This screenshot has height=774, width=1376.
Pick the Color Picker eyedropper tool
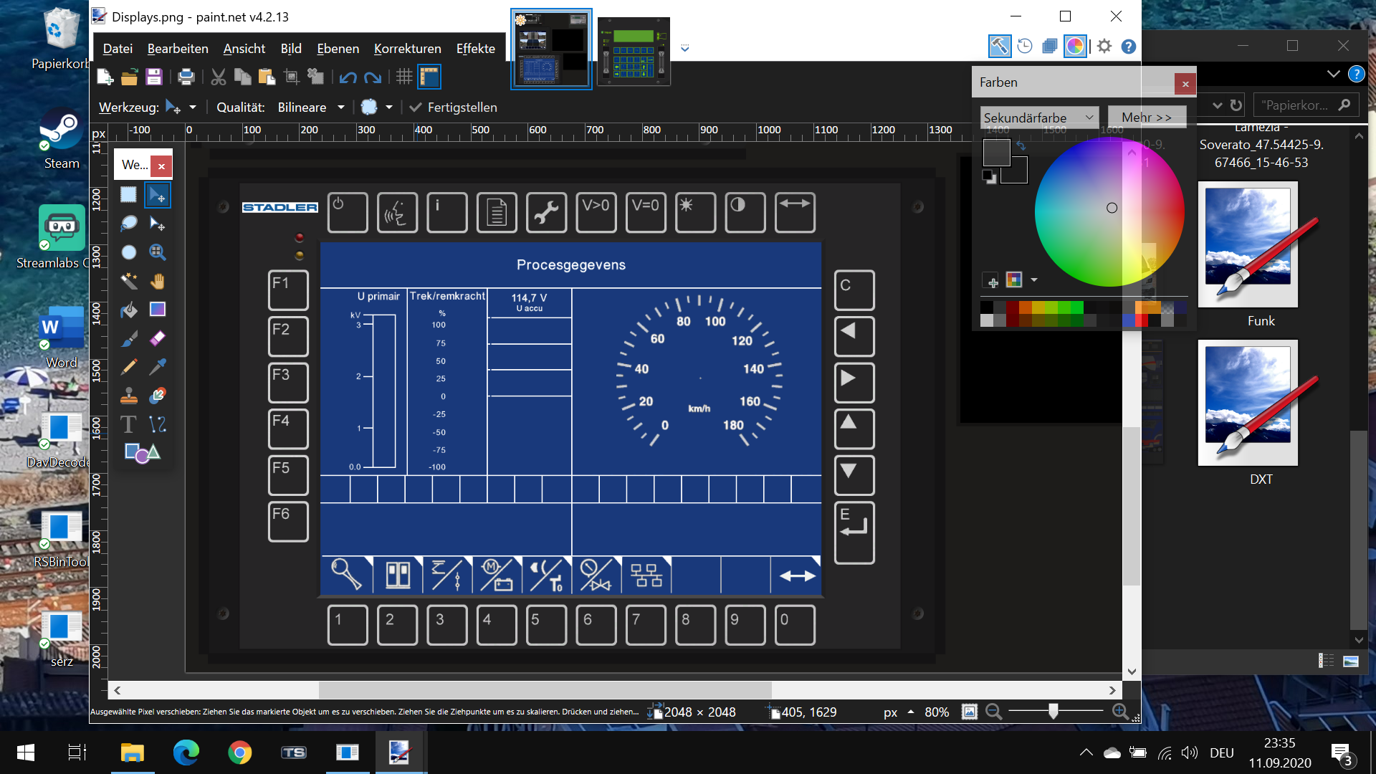coord(158,367)
